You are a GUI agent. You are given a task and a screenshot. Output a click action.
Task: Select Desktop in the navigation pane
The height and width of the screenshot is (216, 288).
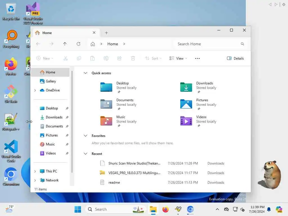[x=50, y=108]
